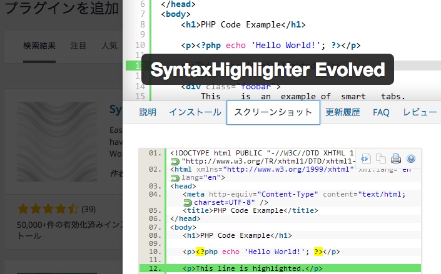Switch to the インストール tab
Screen dimensions: 441x274
click(195, 112)
